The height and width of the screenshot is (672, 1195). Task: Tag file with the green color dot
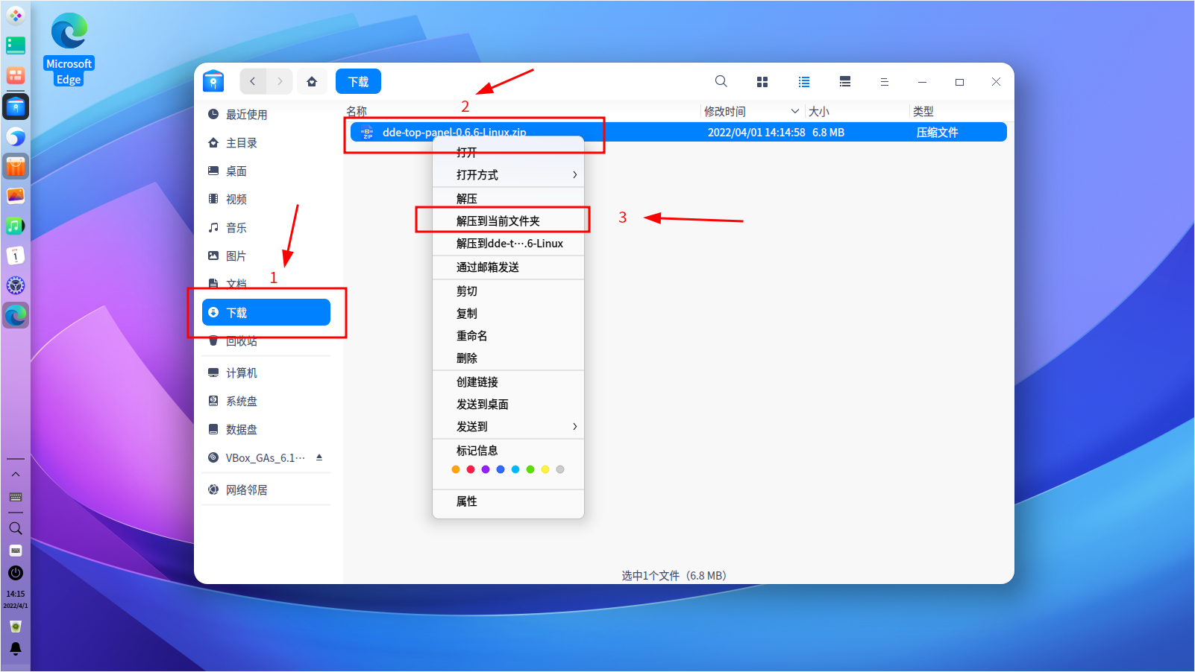(530, 469)
